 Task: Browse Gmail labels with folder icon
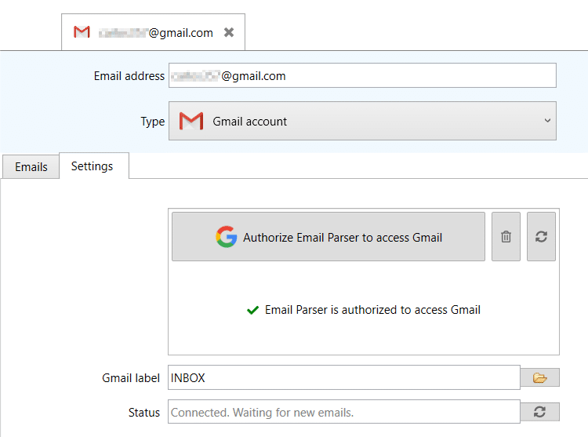pos(540,377)
